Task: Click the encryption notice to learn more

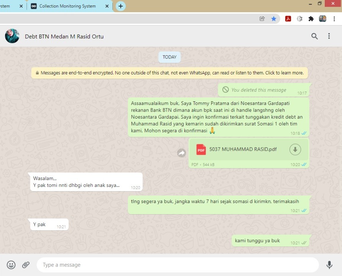Action: 169,73
